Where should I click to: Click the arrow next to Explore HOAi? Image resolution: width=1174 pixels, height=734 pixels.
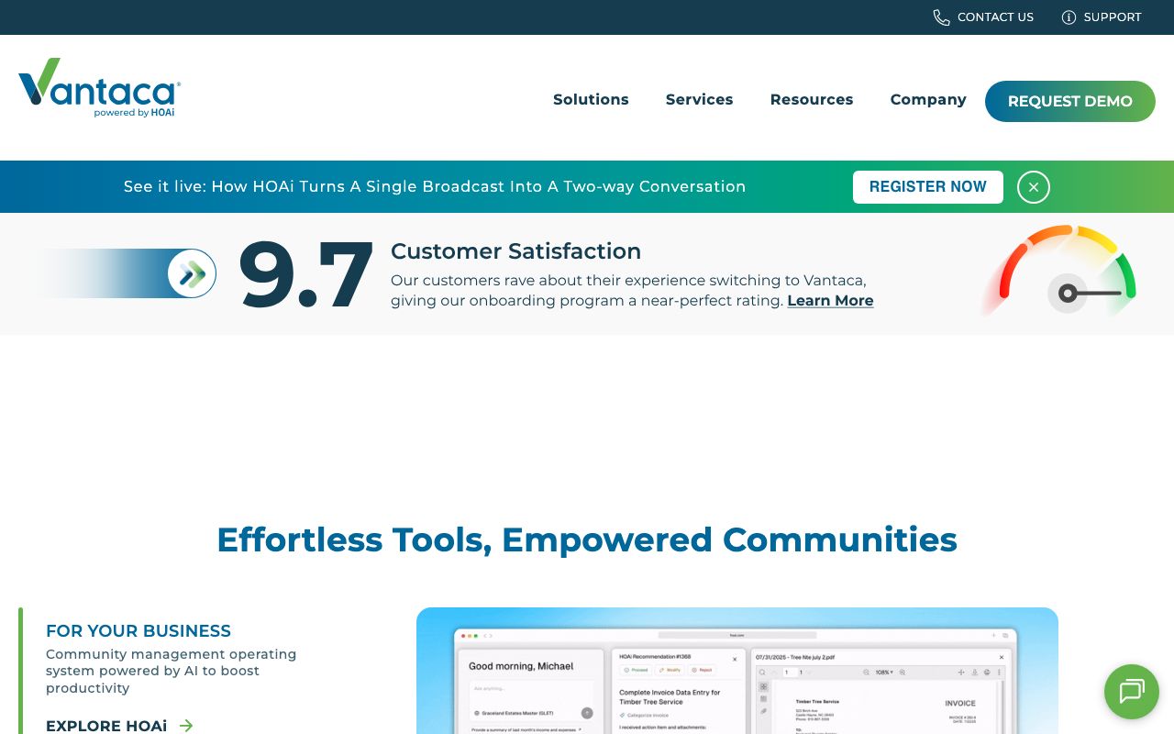coord(186,726)
